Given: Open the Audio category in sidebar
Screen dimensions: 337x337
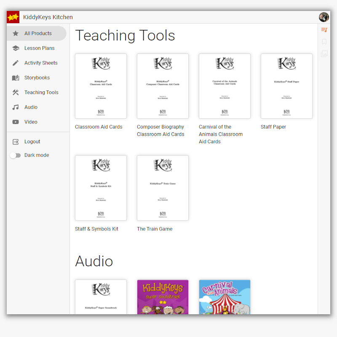Looking at the screenshot, I should tap(37, 107).
